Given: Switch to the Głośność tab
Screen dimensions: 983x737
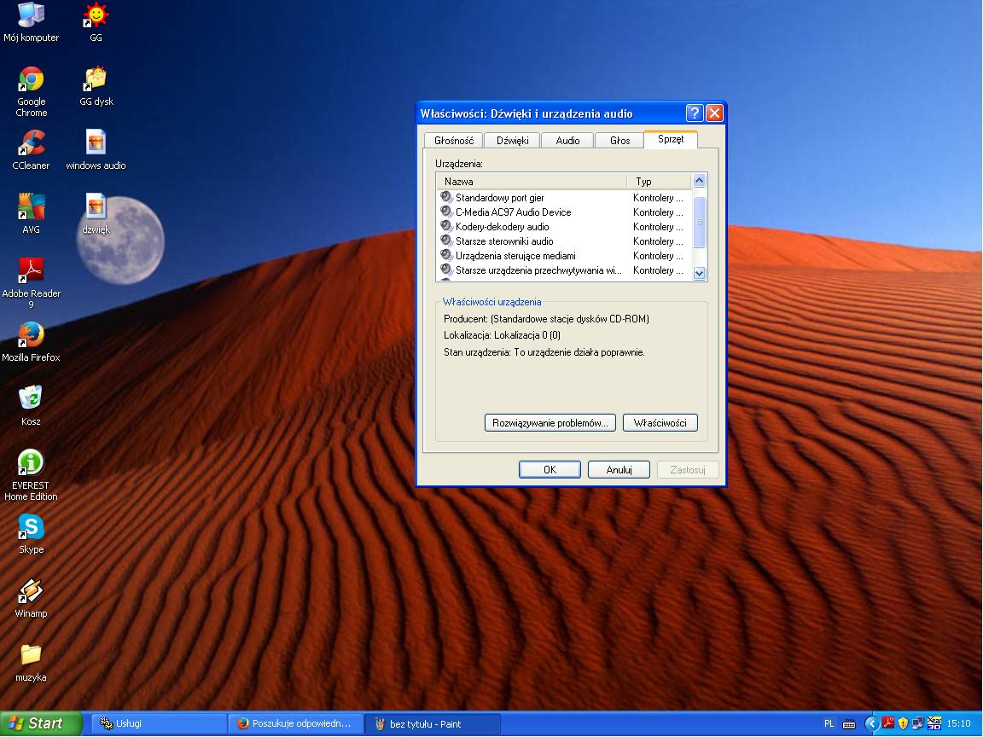Looking at the screenshot, I should (454, 141).
